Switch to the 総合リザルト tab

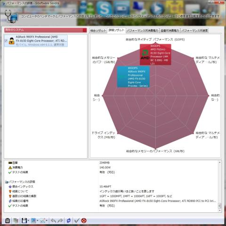(x=98, y=31)
